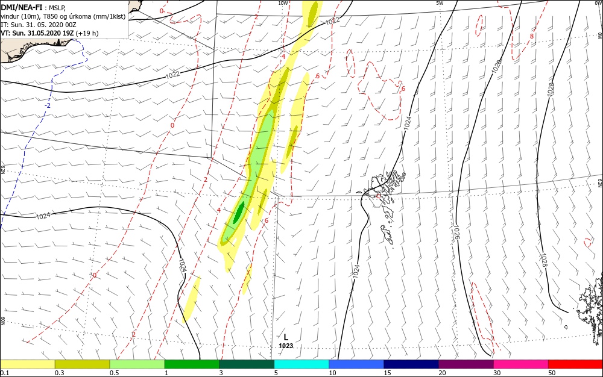Viewport: 603px width, 377px height.
Task: Click the yellow 0.1 legend color block
Action: click(x=27, y=364)
